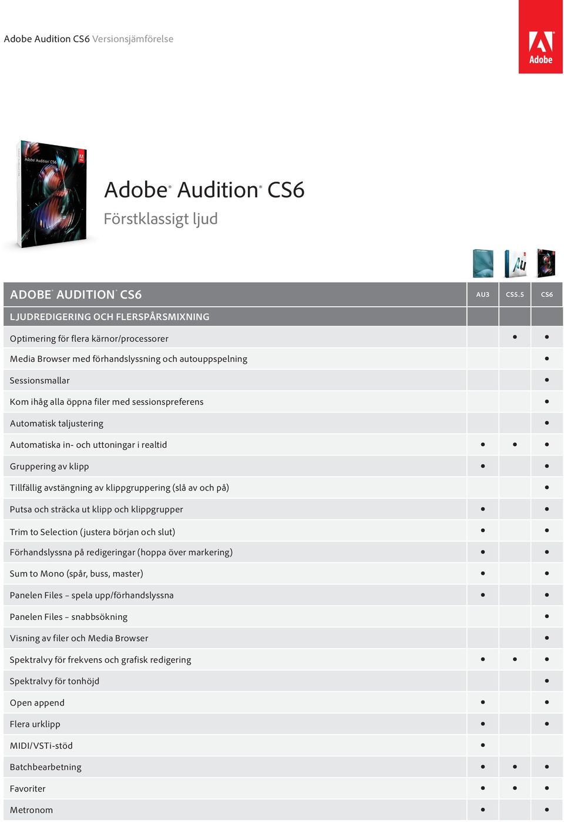Click the Audition CS5.5 box icon
The height and width of the screenshot is (822, 564).
point(516,263)
